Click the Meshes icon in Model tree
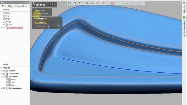The width and height of the screenshot is (187, 105). coord(7,71)
